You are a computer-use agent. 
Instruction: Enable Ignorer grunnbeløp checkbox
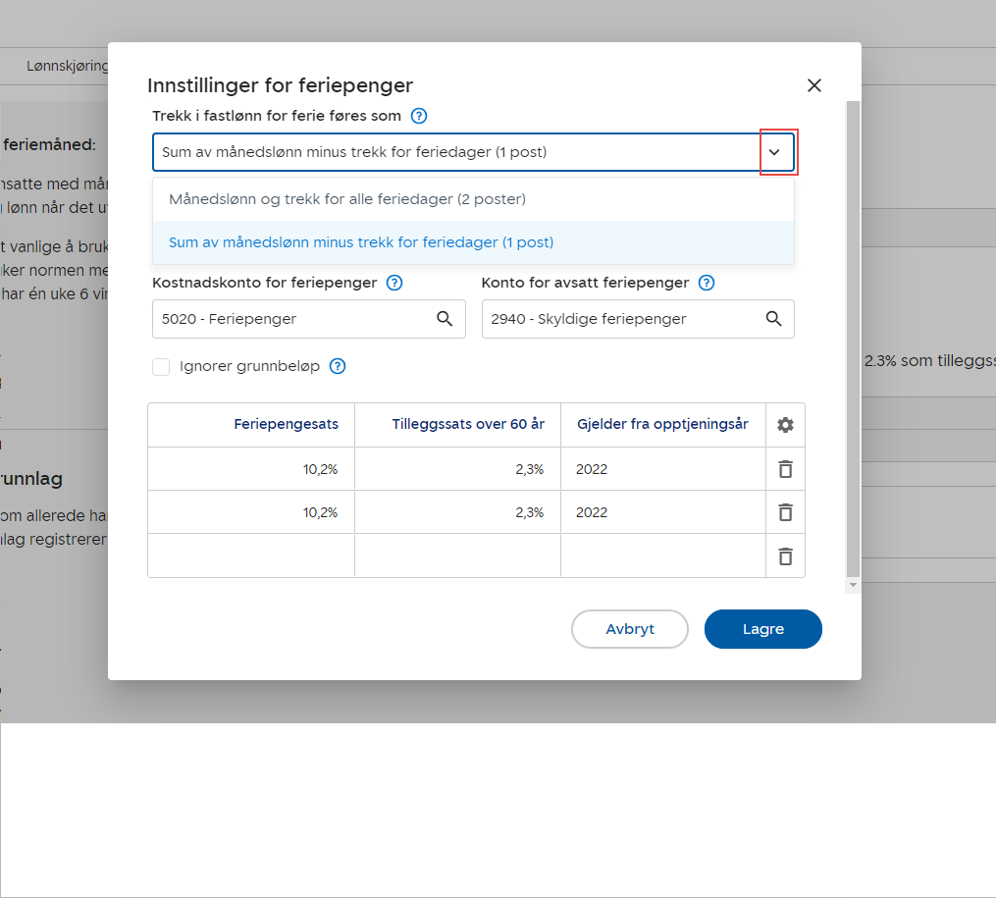click(162, 367)
